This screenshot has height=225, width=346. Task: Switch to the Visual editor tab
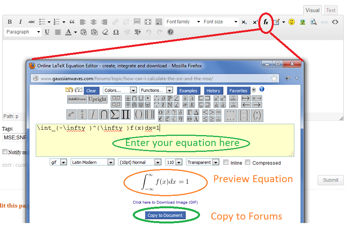(x=313, y=10)
